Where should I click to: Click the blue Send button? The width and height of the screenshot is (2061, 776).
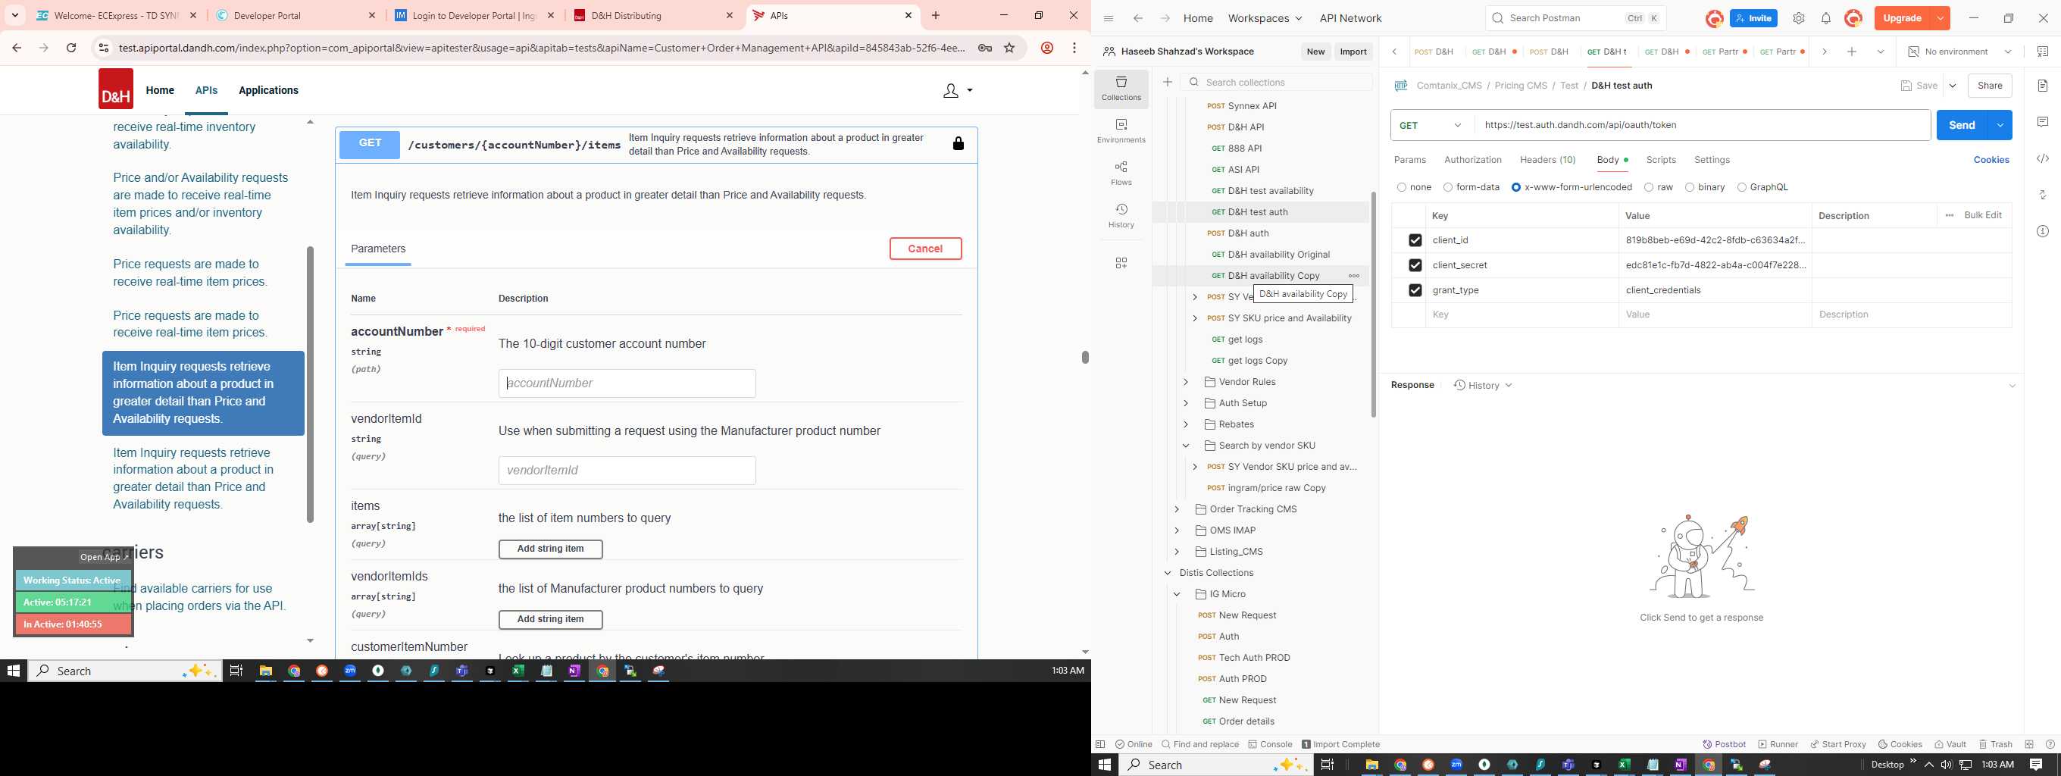1962,126
